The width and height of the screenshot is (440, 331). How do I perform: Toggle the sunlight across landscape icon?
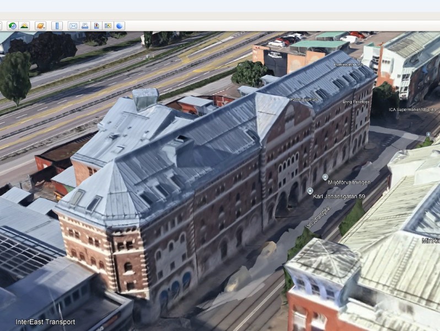click(24, 26)
